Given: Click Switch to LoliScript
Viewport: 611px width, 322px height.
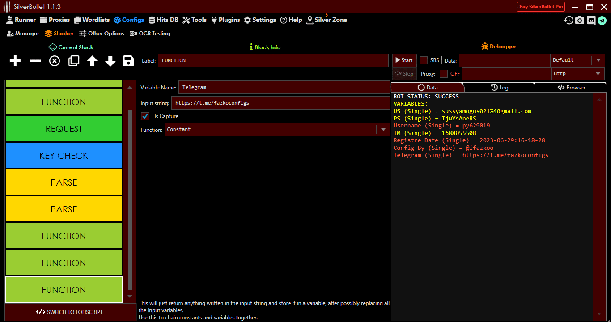Looking at the screenshot, I should (70, 312).
